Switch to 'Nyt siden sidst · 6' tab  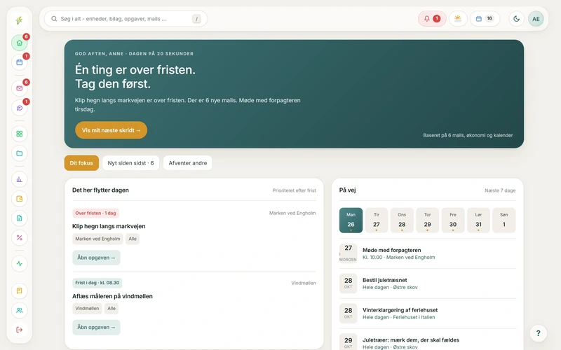click(x=130, y=163)
